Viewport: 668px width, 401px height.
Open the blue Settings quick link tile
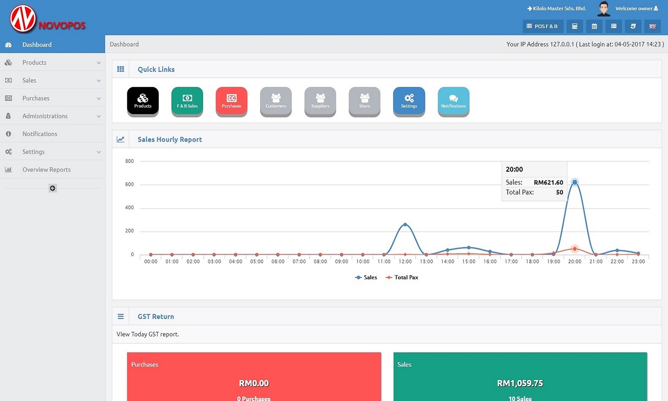[x=409, y=101]
